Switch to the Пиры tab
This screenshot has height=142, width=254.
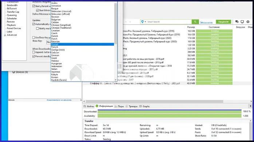pos(119,106)
